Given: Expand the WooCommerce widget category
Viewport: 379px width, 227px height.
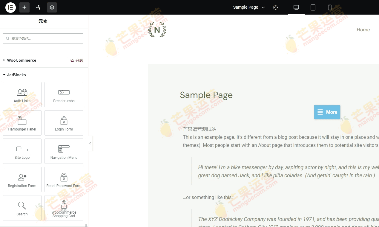Looking at the screenshot, I should point(22,60).
